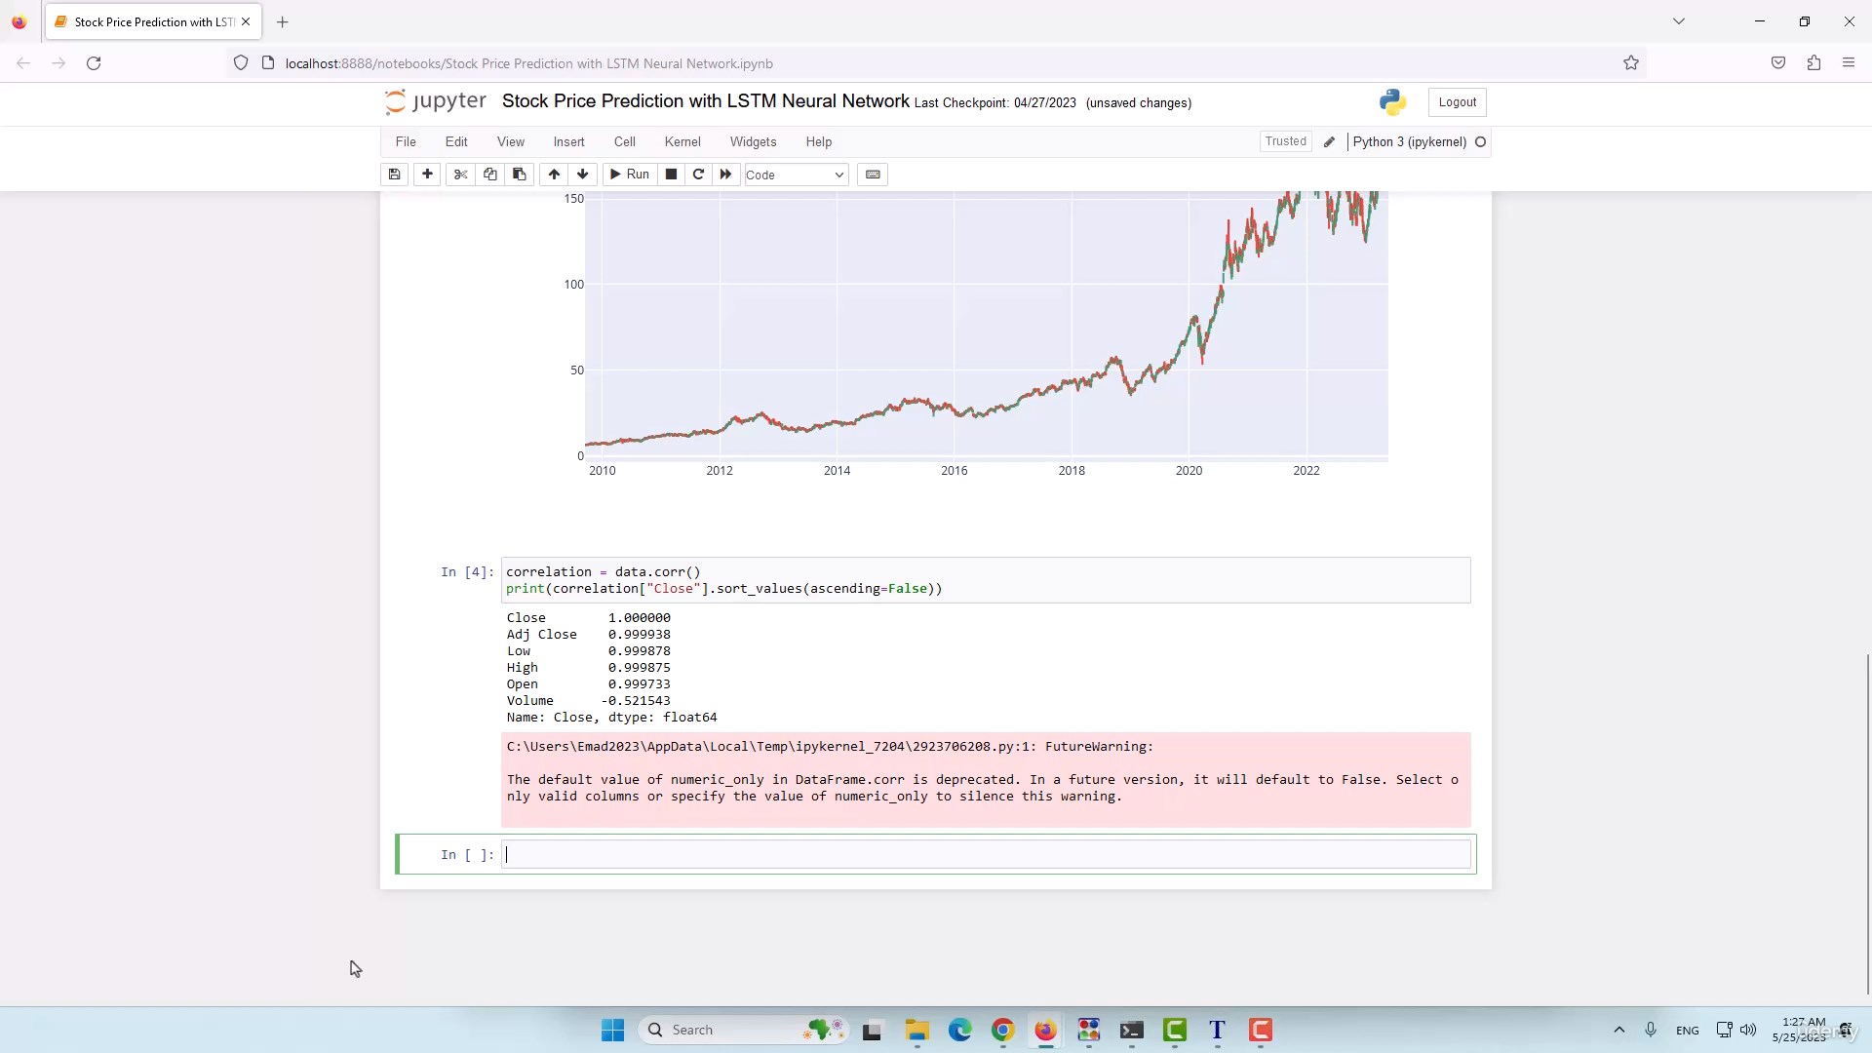This screenshot has width=1872, height=1053.
Task: Open the Cell menu
Action: [x=624, y=141]
